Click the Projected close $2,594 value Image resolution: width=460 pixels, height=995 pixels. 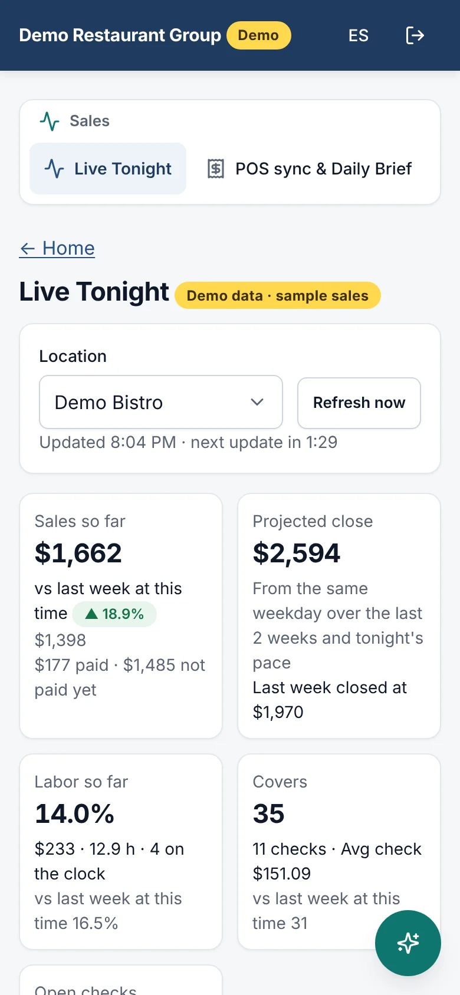(297, 553)
